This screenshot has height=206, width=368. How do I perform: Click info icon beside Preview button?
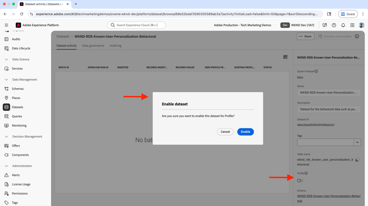click(x=357, y=36)
